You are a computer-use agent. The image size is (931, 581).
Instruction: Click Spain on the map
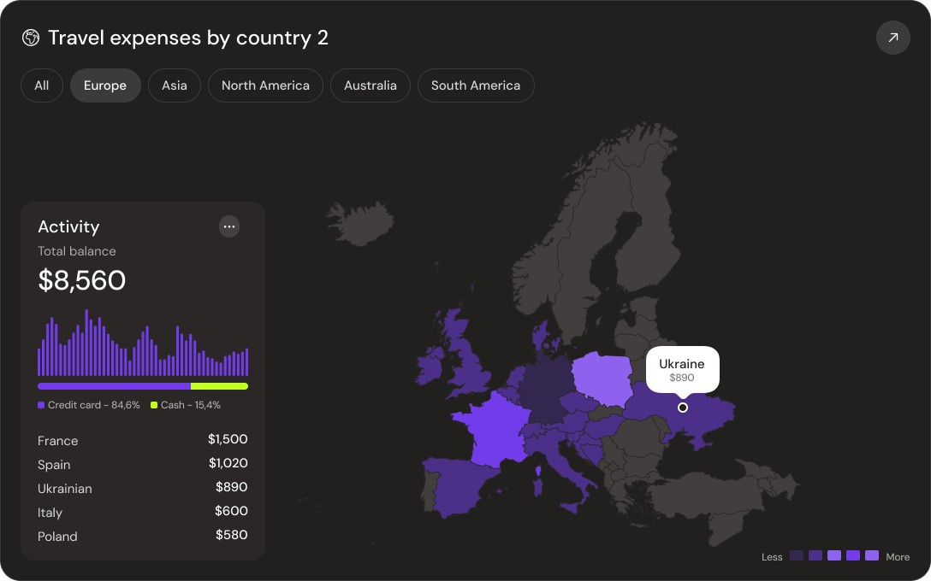[x=460, y=487]
